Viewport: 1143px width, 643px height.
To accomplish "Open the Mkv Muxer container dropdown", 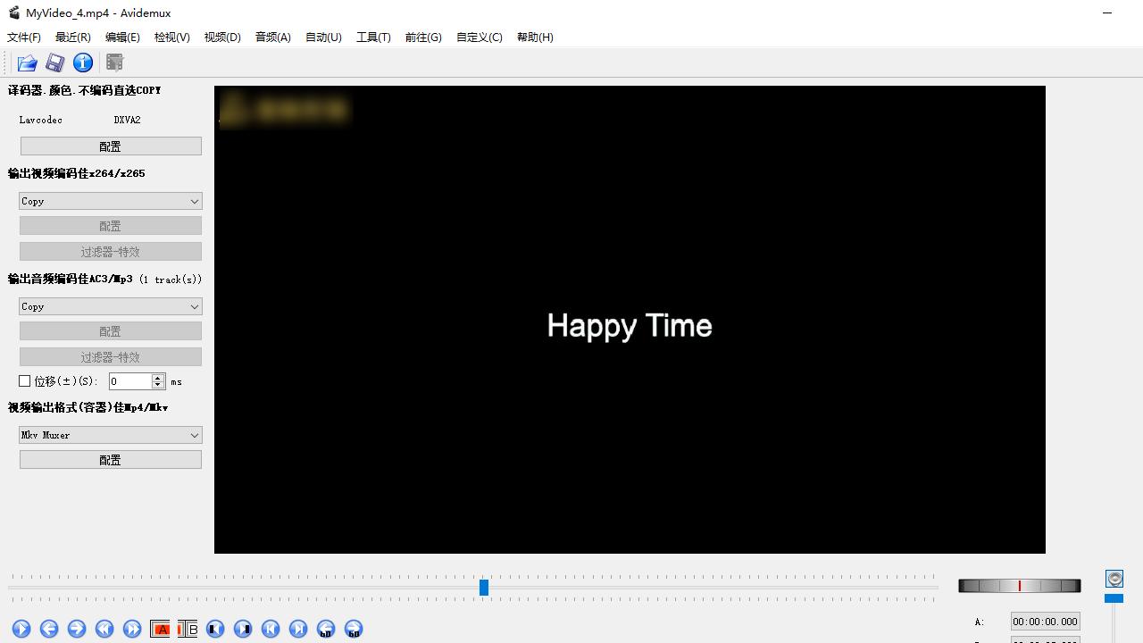I will tap(110, 435).
